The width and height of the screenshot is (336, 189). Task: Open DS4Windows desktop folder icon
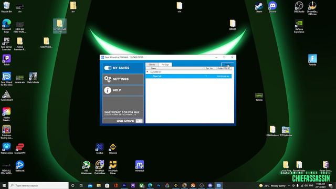coord(272,131)
